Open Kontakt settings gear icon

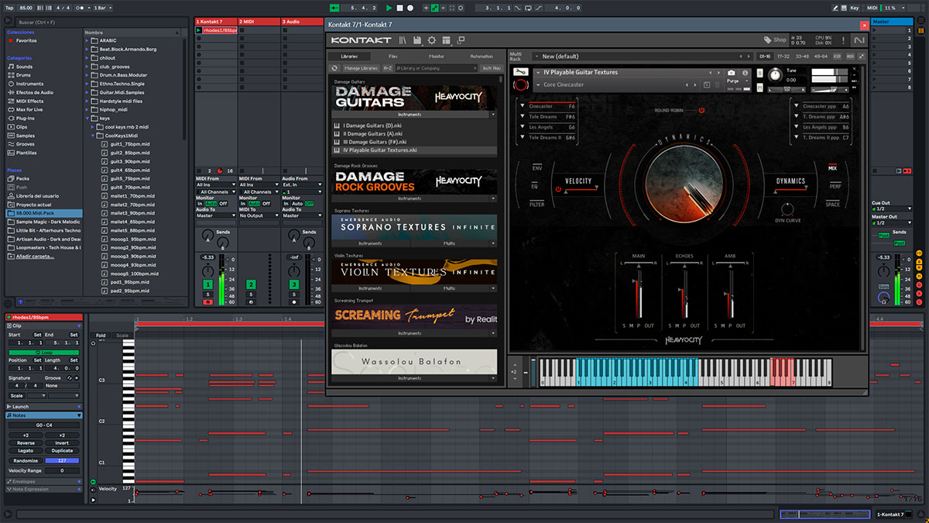click(432, 40)
